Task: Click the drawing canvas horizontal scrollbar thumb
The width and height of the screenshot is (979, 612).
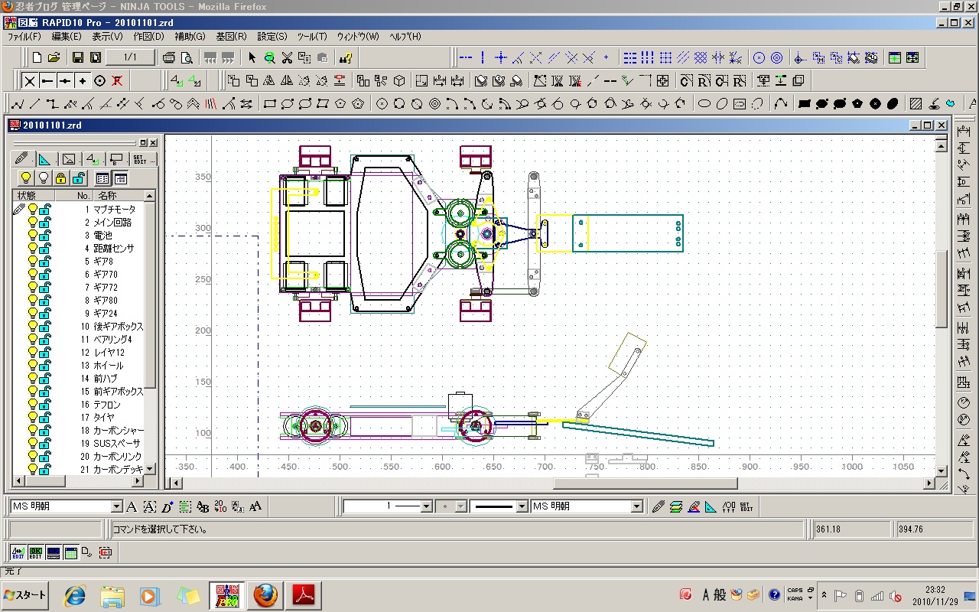Action: tap(645, 483)
